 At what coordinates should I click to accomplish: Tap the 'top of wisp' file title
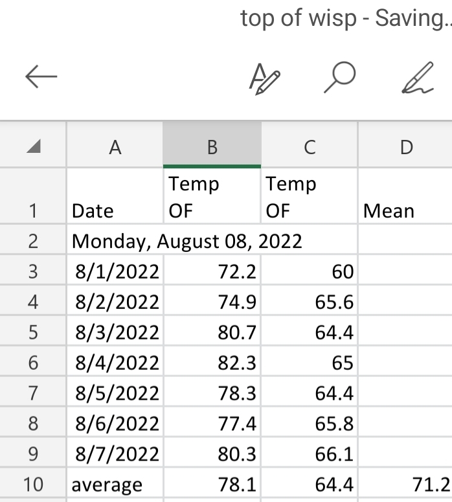pyautogui.click(x=298, y=18)
